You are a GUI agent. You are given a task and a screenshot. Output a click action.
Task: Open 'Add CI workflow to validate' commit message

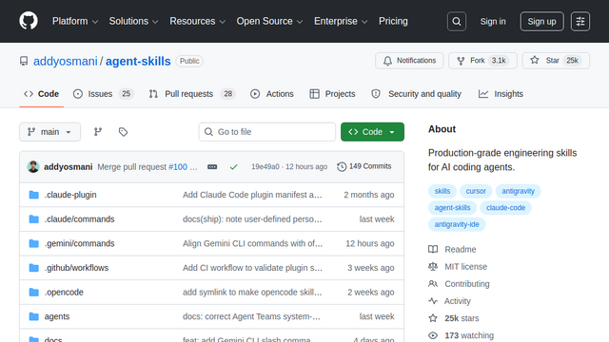pyautogui.click(x=252, y=268)
